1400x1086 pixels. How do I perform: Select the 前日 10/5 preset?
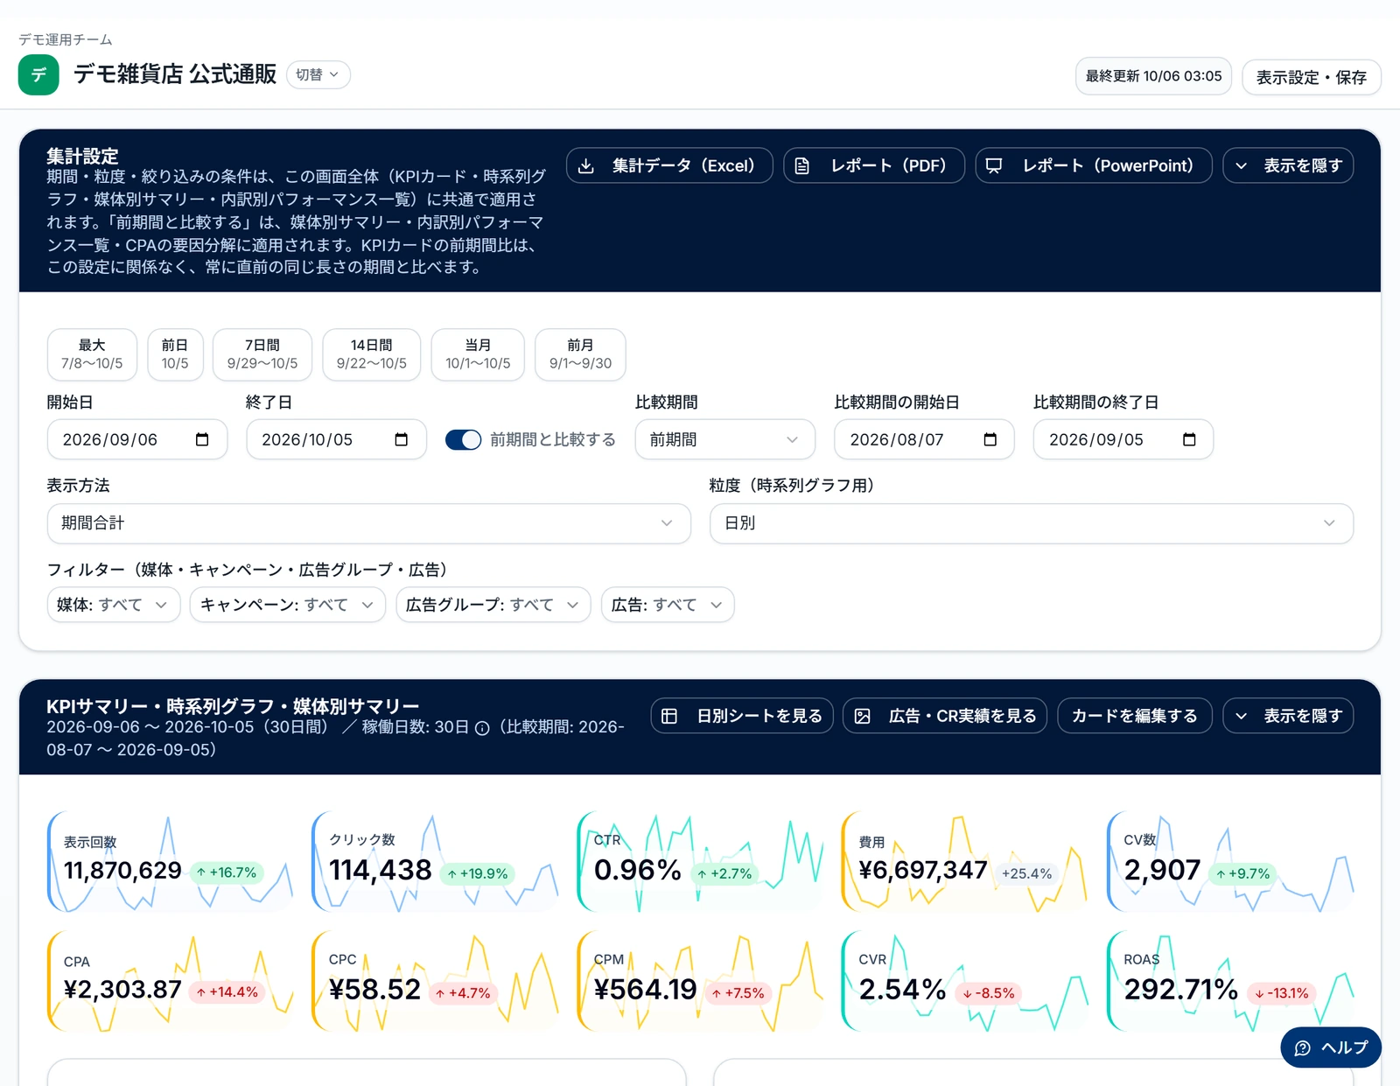pos(175,354)
